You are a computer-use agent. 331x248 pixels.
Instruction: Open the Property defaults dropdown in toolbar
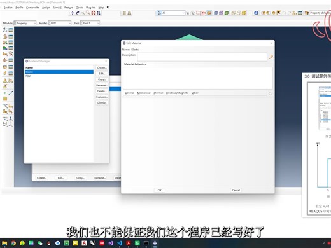[320, 13]
